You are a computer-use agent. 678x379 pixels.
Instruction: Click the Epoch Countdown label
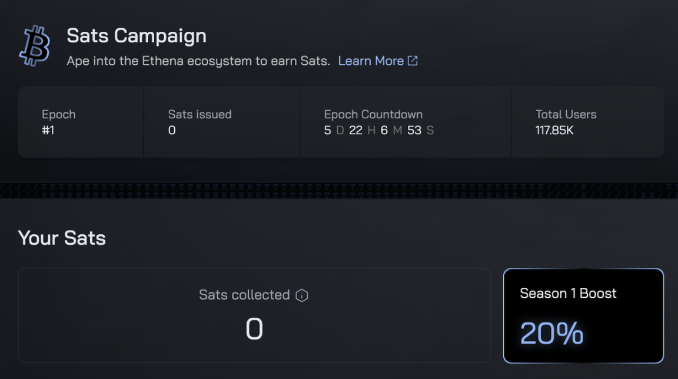click(x=373, y=114)
